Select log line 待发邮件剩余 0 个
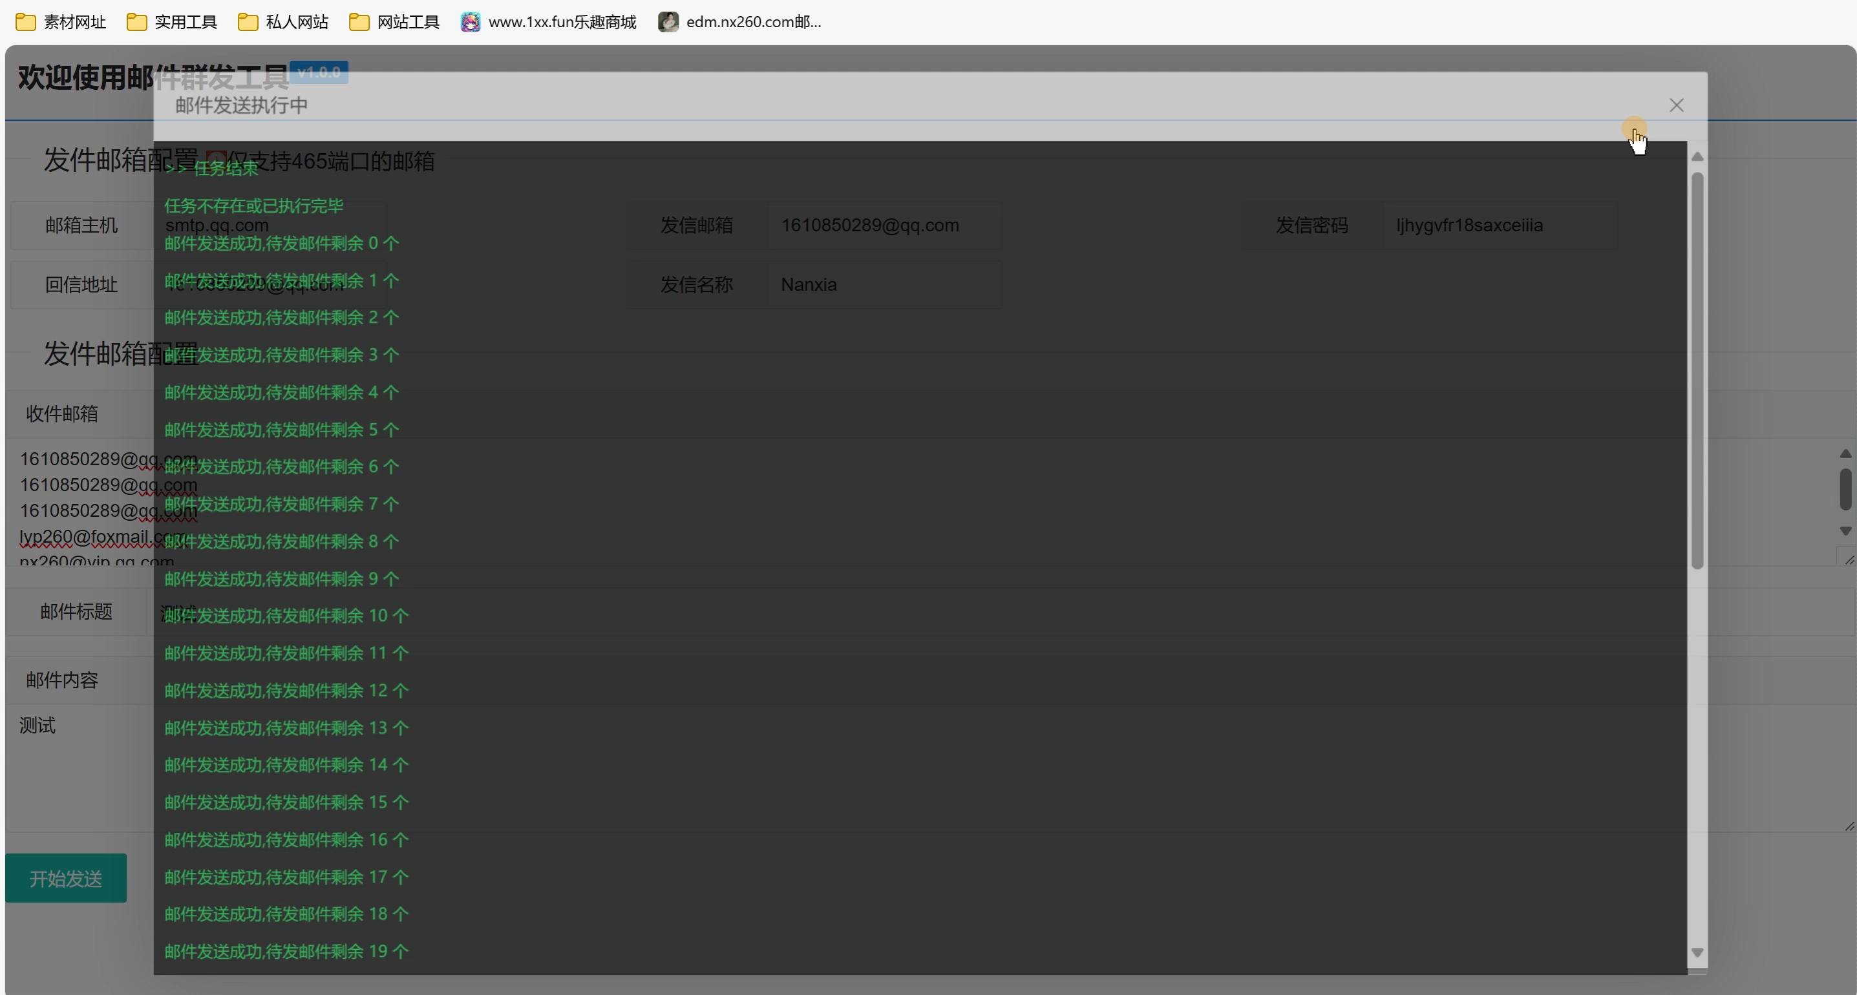Screen dimensions: 1857x995 pos(282,244)
